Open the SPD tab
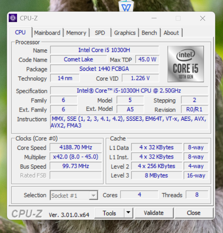The width and height of the screenshot is (223, 233). click(x=100, y=33)
